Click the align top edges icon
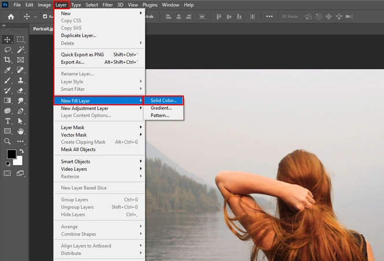Viewport: 384px width, 261px height. 219,16
